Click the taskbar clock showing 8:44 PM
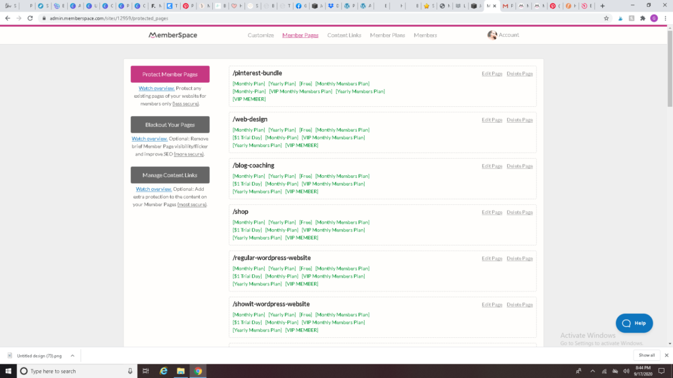 (643, 371)
